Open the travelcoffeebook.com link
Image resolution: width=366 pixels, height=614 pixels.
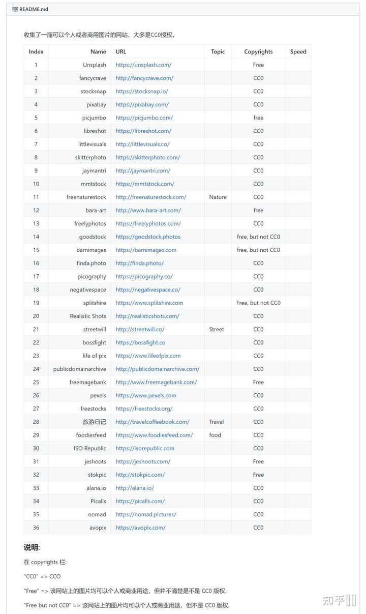pyautogui.click(x=152, y=422)
